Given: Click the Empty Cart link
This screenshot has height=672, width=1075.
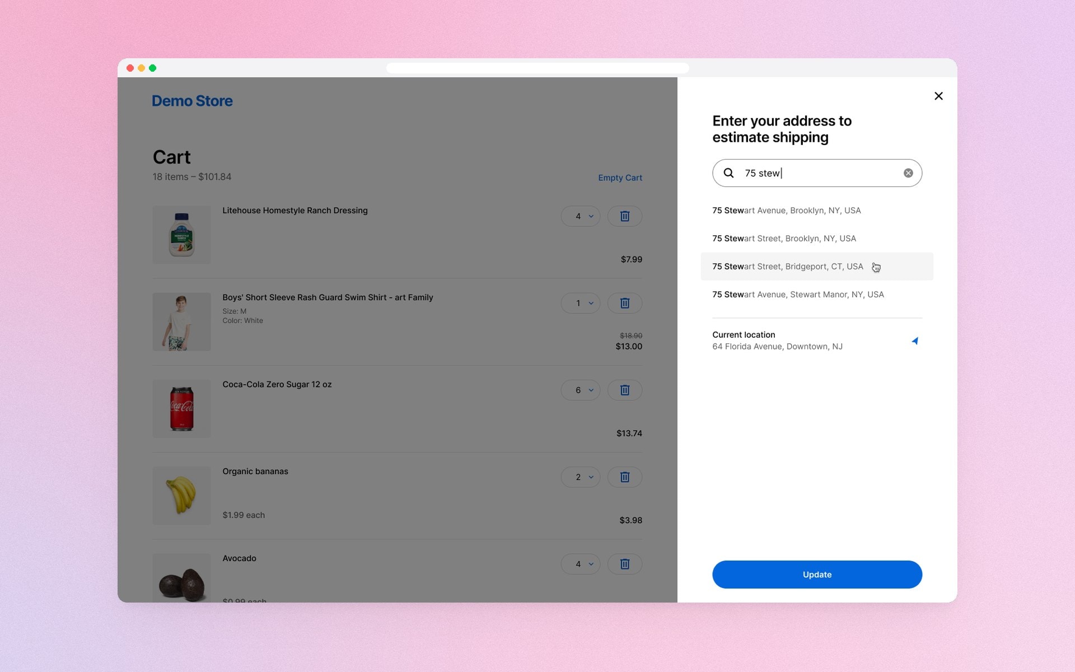Looking at the screenshot, I should [620, 178].
